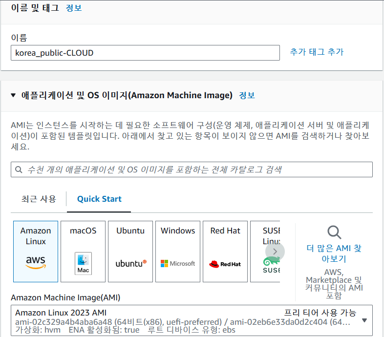384x337 pixels.
Task: Open the 정보 link next to 이름 및 태그
Action: tap(73, 8)
